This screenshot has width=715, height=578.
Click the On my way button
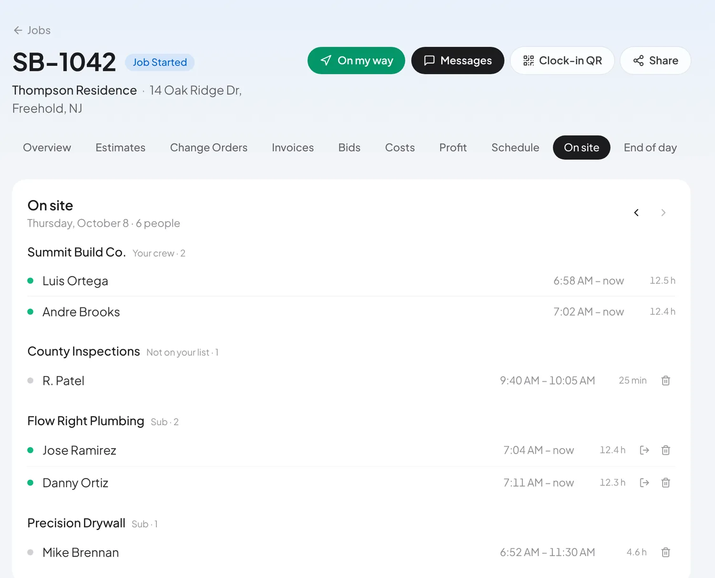click(356, 60)
